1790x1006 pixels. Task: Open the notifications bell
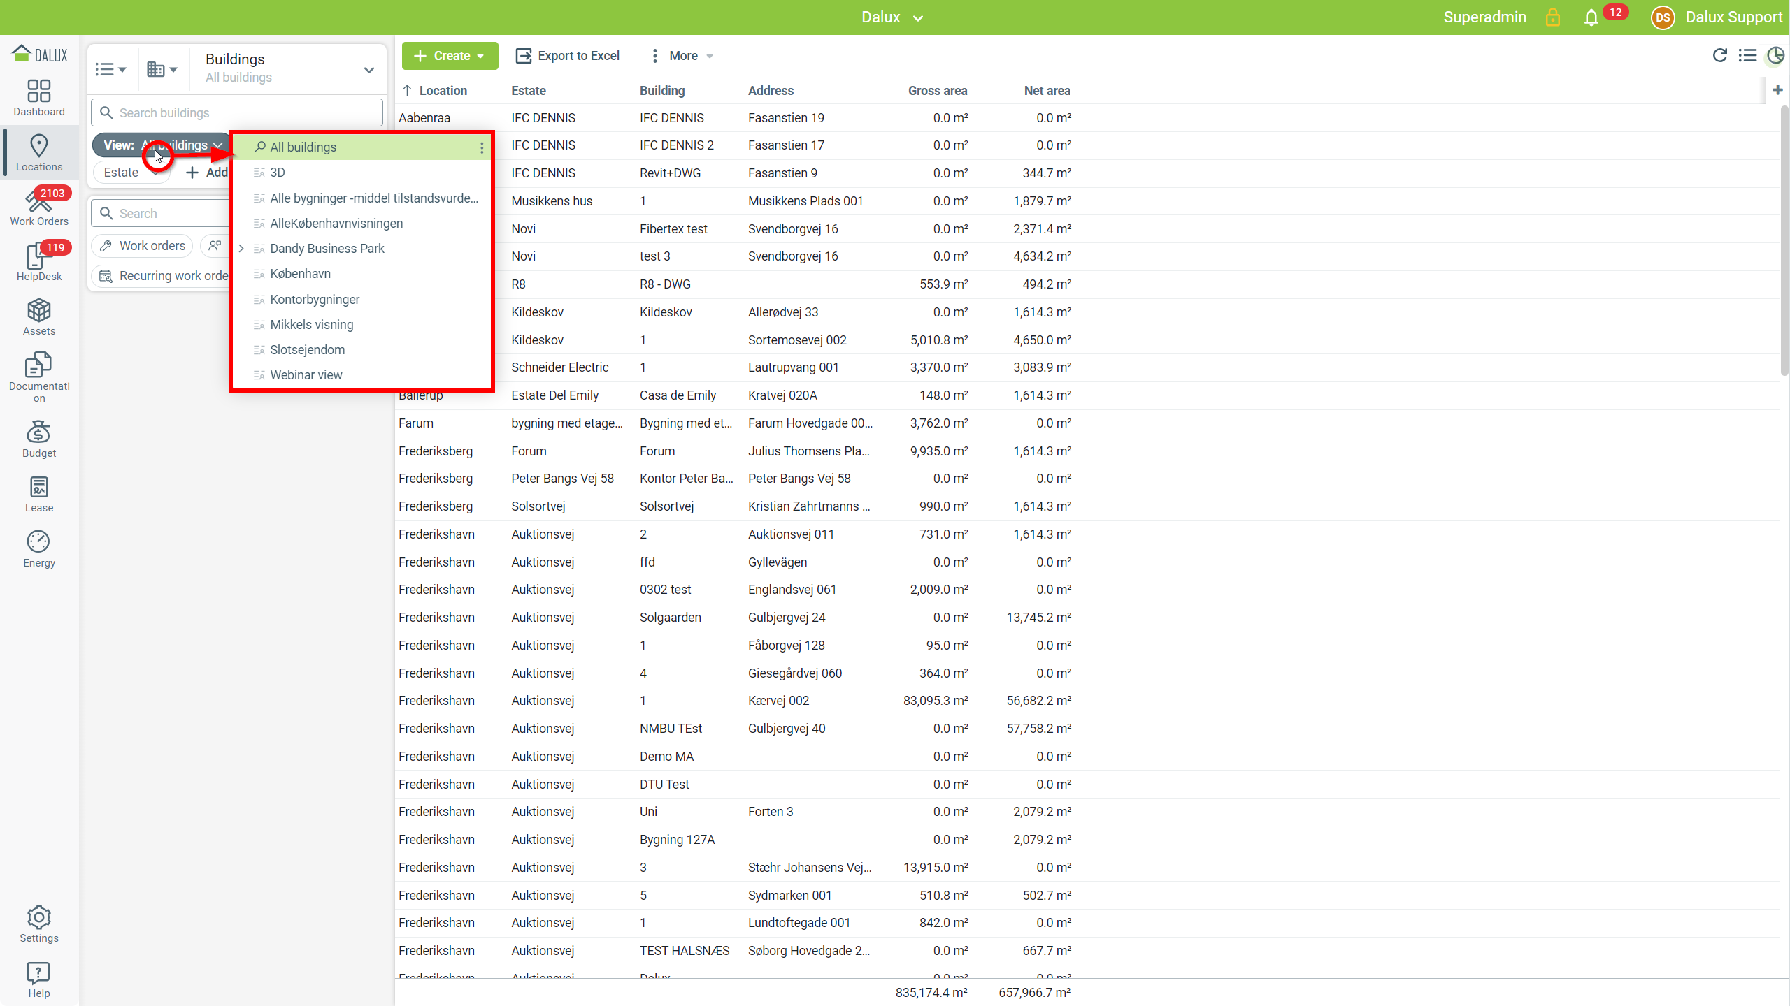click(x=1591, y=17)
